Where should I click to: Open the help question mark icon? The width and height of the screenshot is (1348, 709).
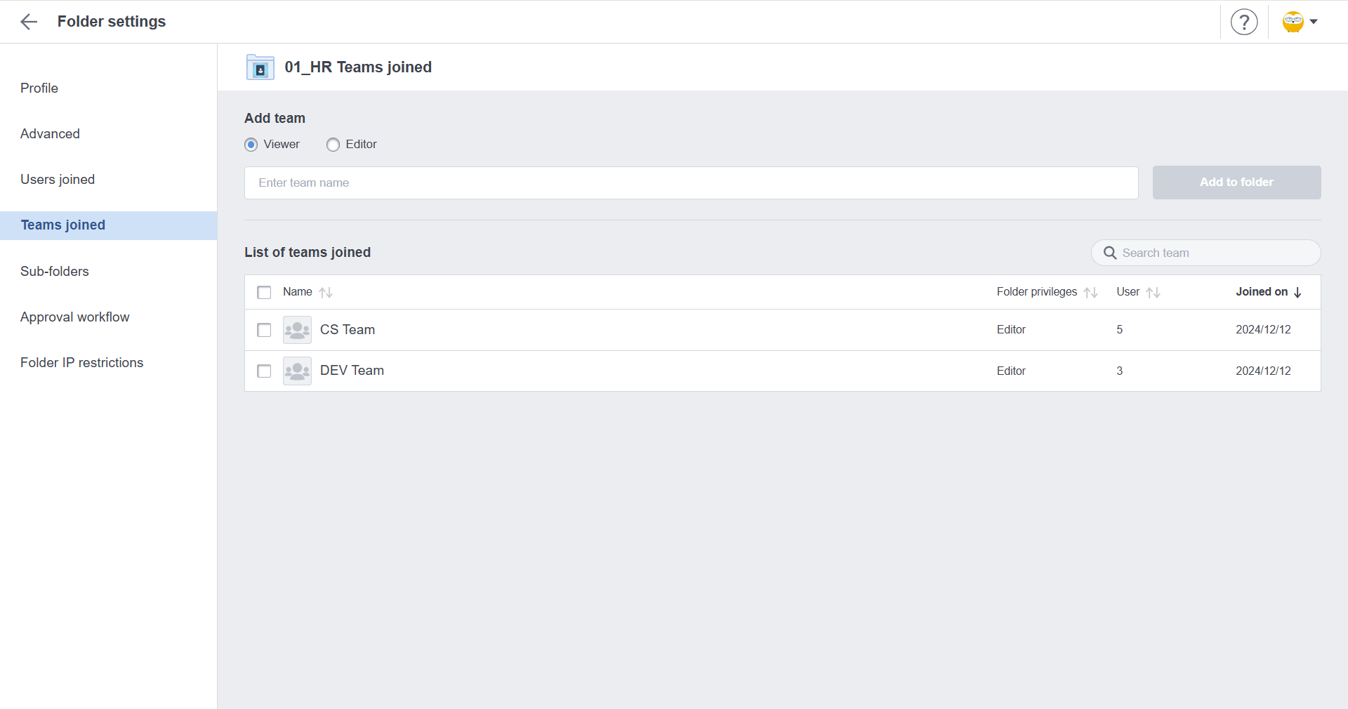point(1243,22)
